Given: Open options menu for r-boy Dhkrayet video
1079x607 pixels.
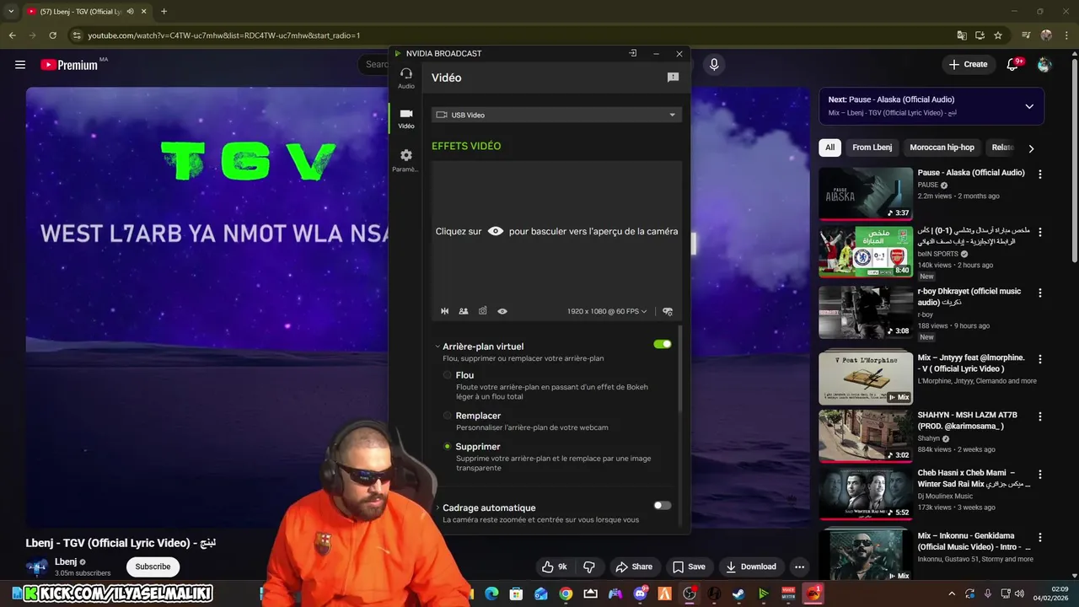Looking at the screenshot, I should pyautogui.click(x=1040, y=293).
